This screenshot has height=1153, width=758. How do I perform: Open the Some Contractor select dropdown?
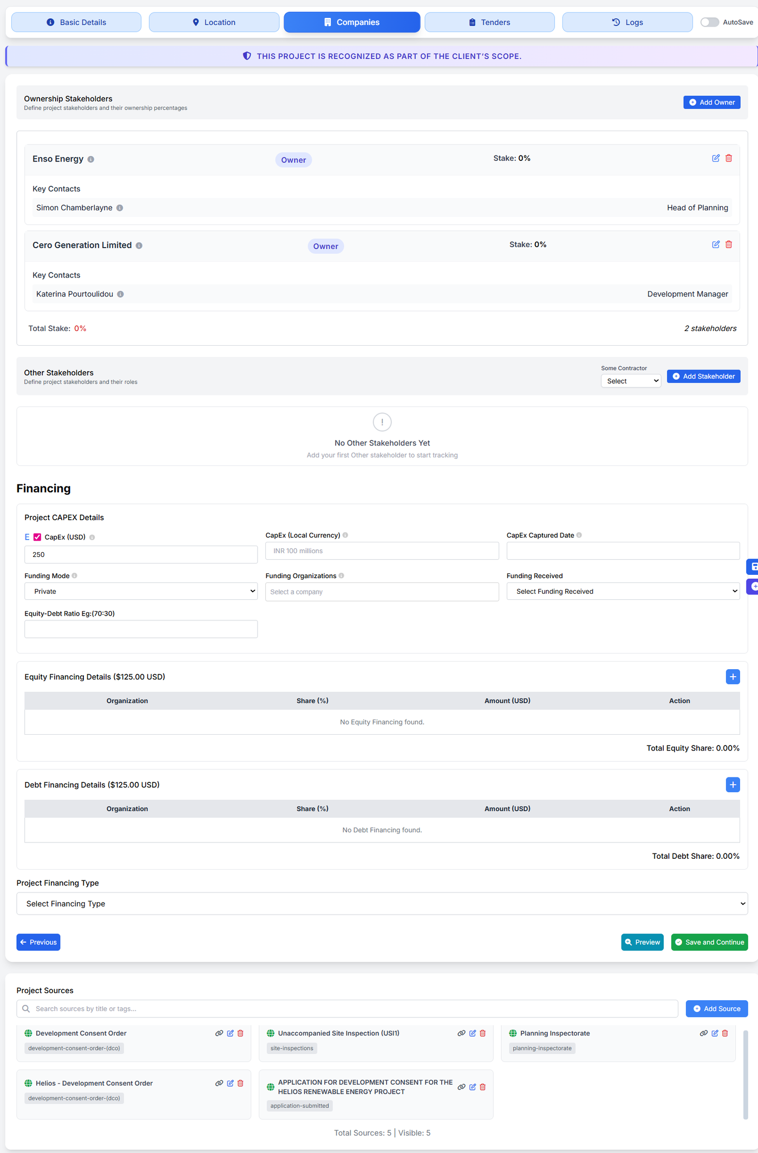[x=631, y=381]
